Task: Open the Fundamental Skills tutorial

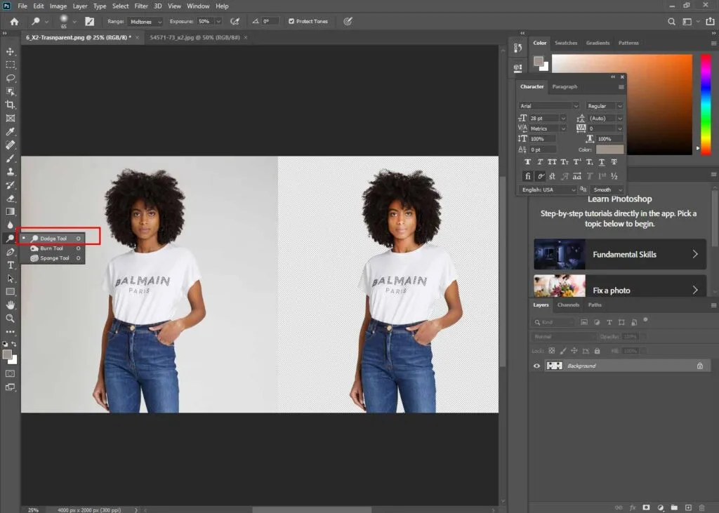Action: (x=618, y=254)
